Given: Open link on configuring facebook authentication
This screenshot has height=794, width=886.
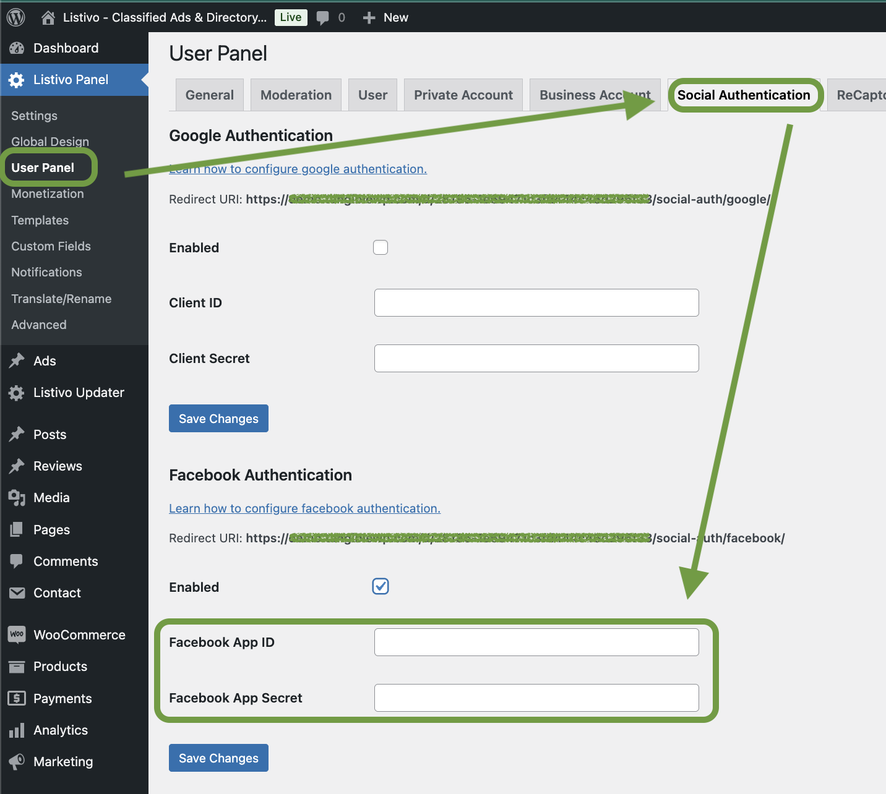Looking at the screenshot, I should 305,508.
